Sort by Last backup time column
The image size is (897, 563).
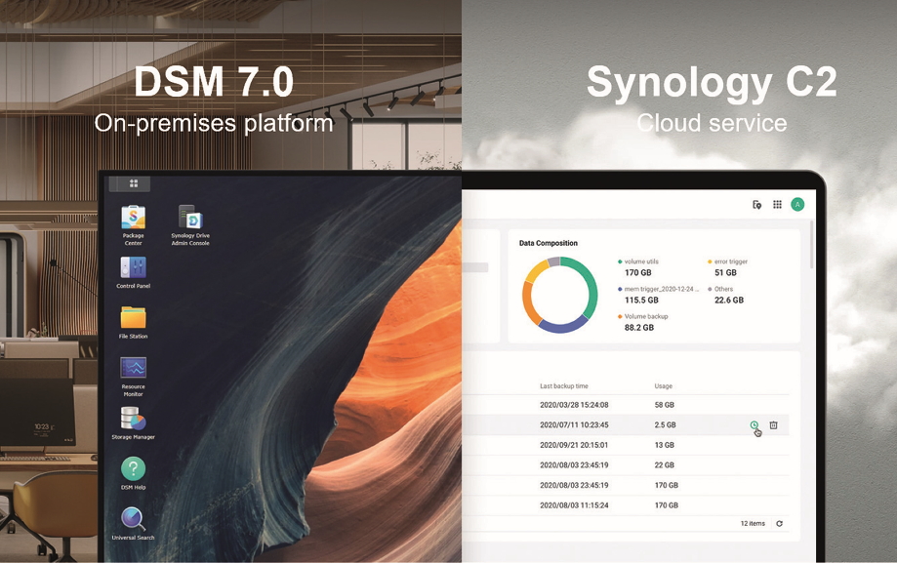click(x=564, y=386)
